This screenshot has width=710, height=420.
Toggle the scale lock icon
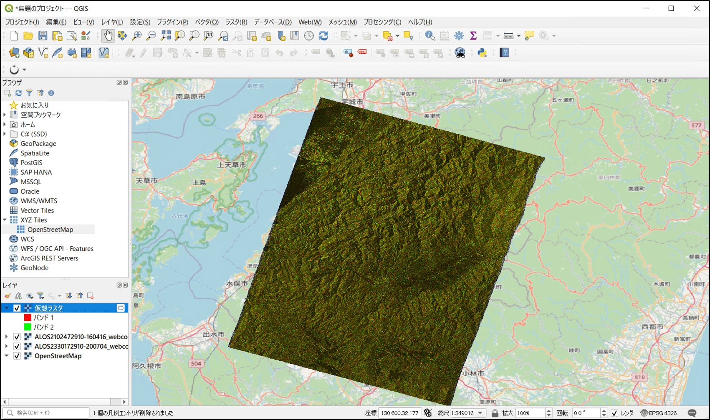click(x=495, y=413)
